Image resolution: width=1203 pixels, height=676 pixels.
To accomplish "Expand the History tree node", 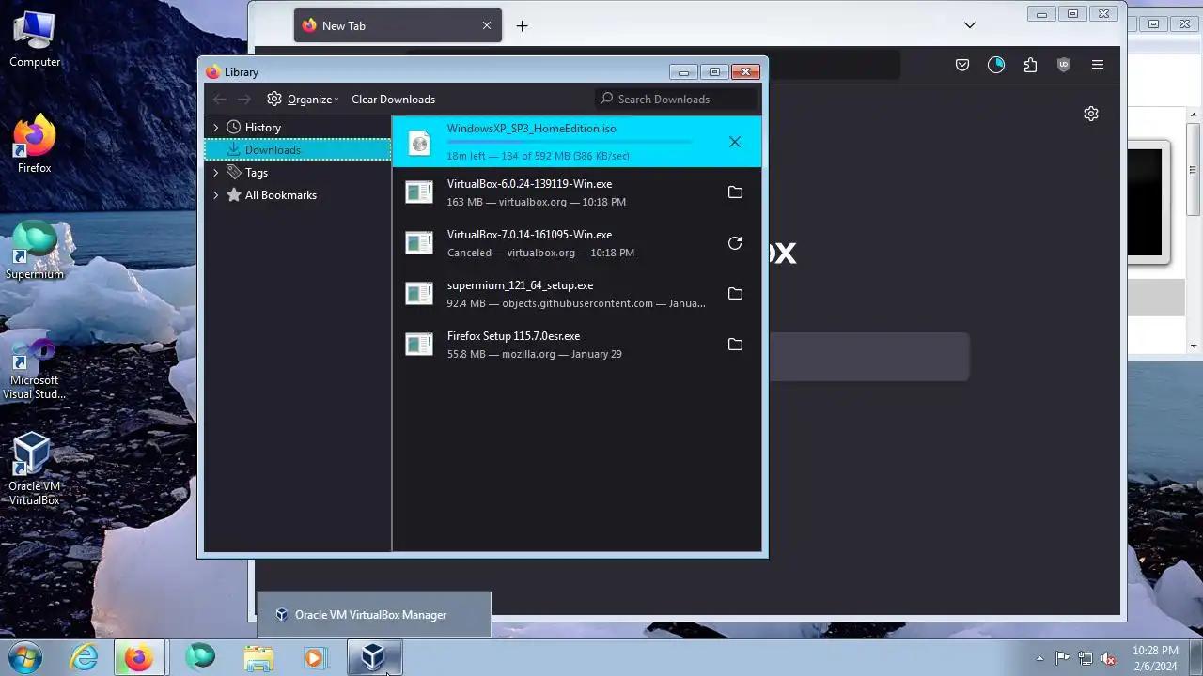I will [x=215, y=128].
